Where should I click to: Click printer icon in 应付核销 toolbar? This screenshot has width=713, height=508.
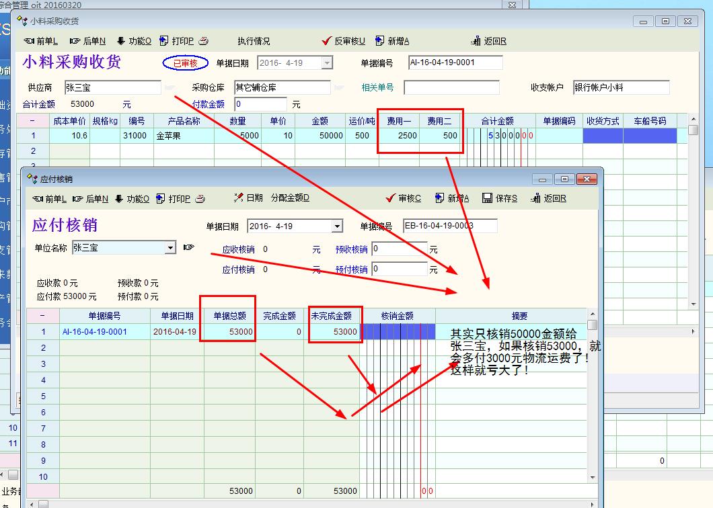pyautogui.click(x=200, y=198)
